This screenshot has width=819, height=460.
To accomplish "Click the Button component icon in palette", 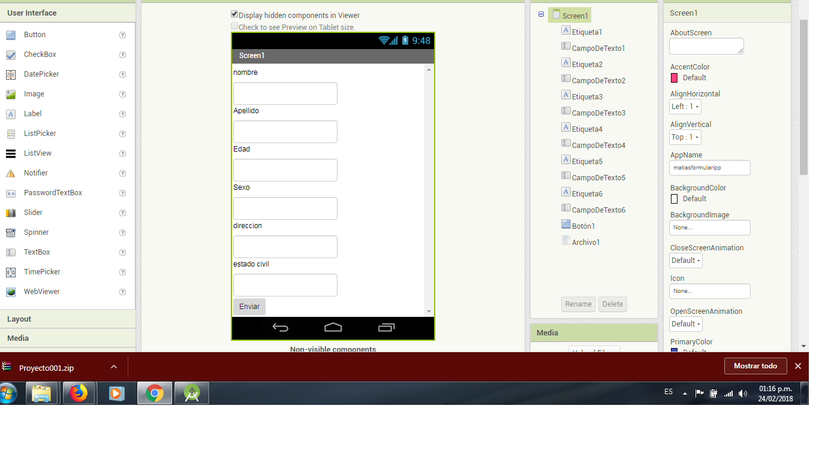I will 11,35.
